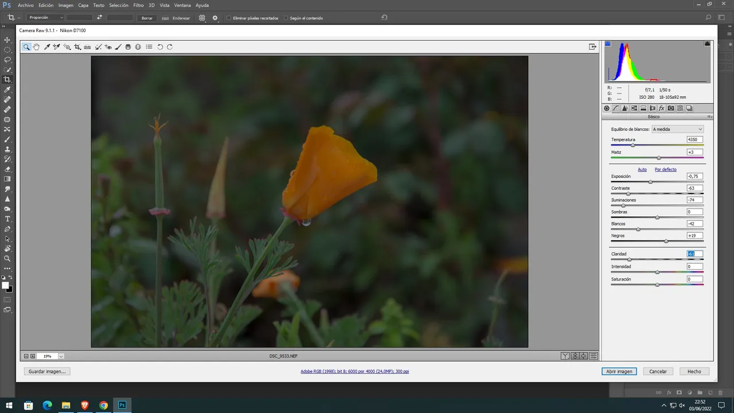Image resolution: width=734 pixels, height=413 pixels.
Task: Select the Zoom tool in Camera Raw
Action: (26, 47)
